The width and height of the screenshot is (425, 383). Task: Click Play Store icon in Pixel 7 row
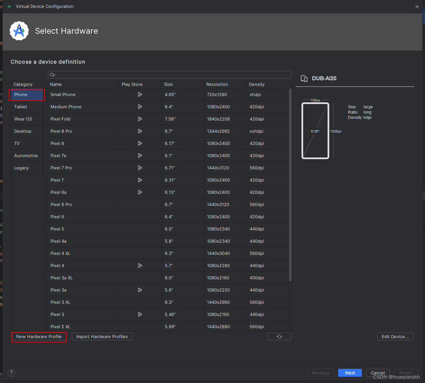pyautogui.click(x=140, y=180)
